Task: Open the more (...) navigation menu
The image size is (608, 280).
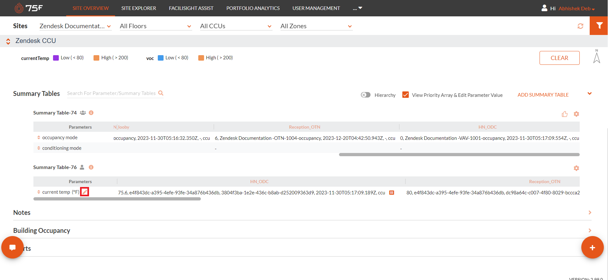Action: click(x=357, y=8)
